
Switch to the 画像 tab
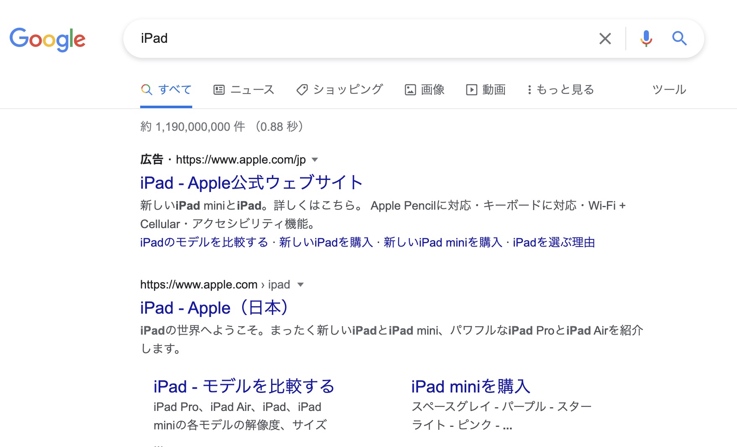(x=424, y=89)
